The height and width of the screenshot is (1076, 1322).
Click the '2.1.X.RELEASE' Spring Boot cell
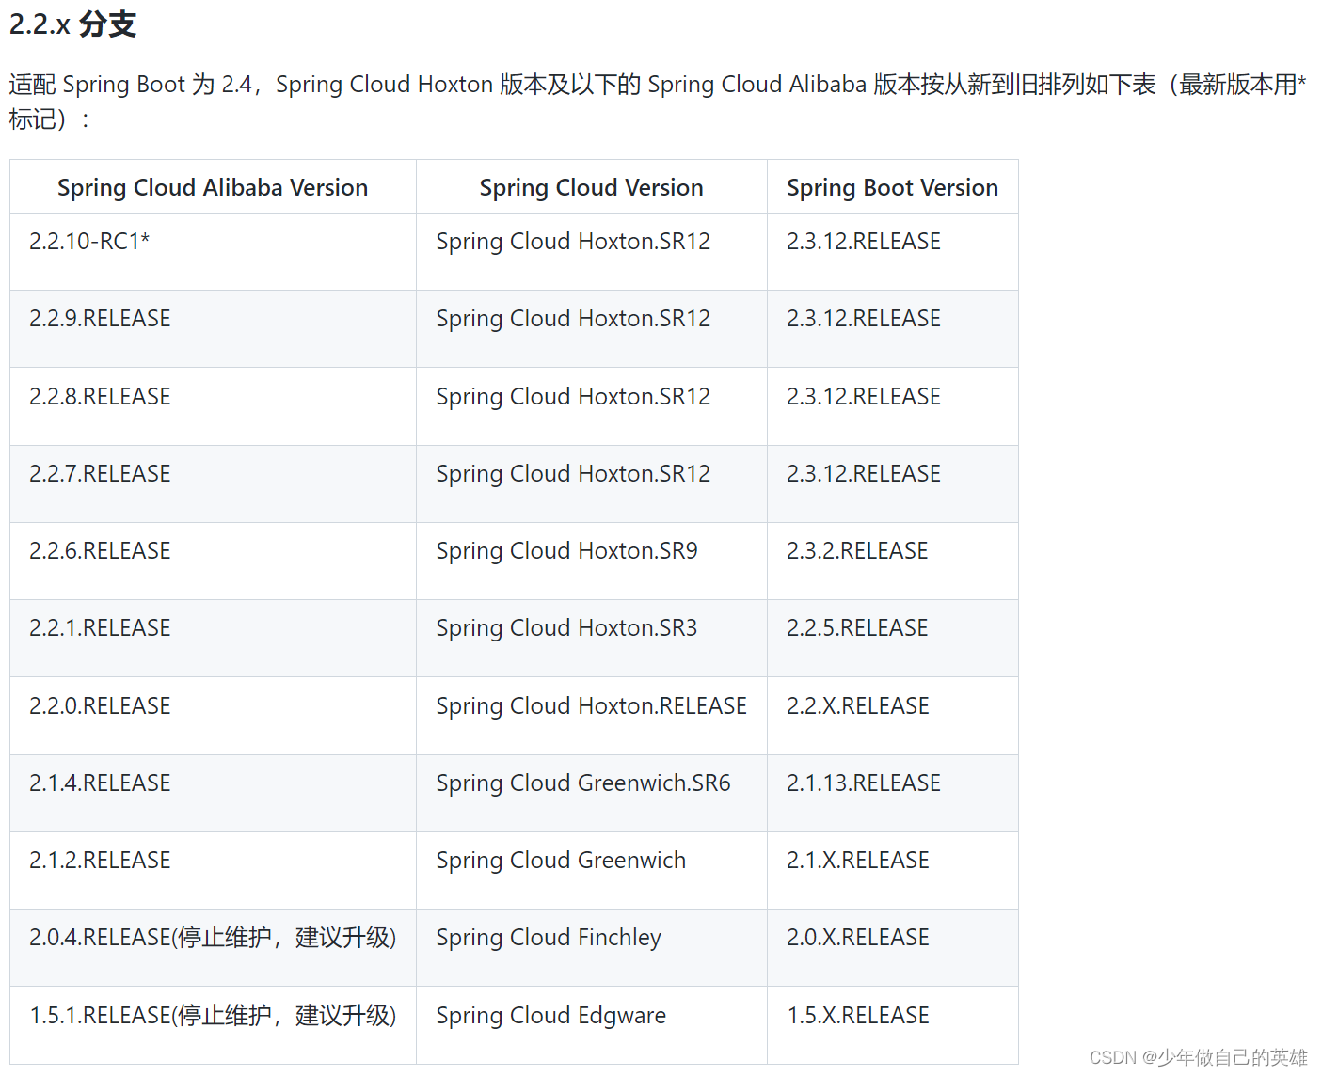tap(893, 870)
